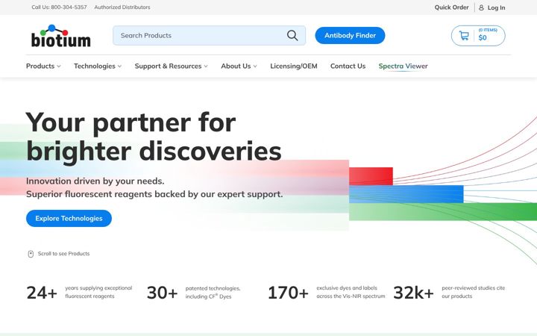The width and height of the screenshot is (537, 336).
Task: Click the mouse scroll icon
Action: (x=31, y=254)
